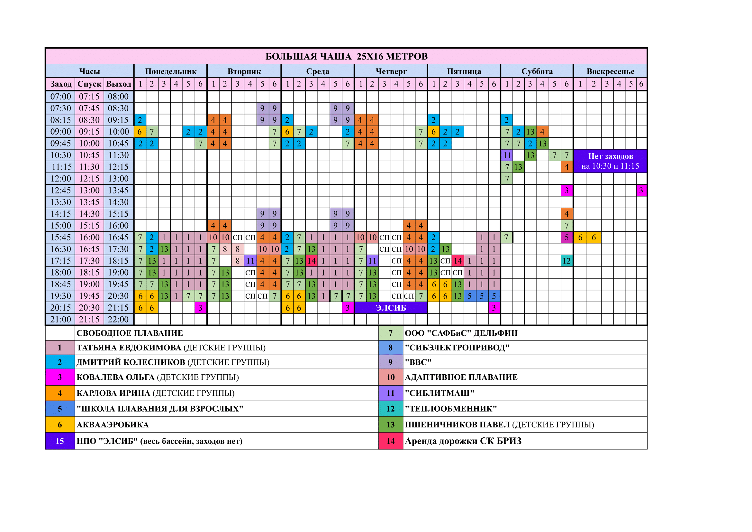The height and width of the screenshot is (532, 752).
Task: Click the orange legend swatch number 4
Action: tap(60, 393)
